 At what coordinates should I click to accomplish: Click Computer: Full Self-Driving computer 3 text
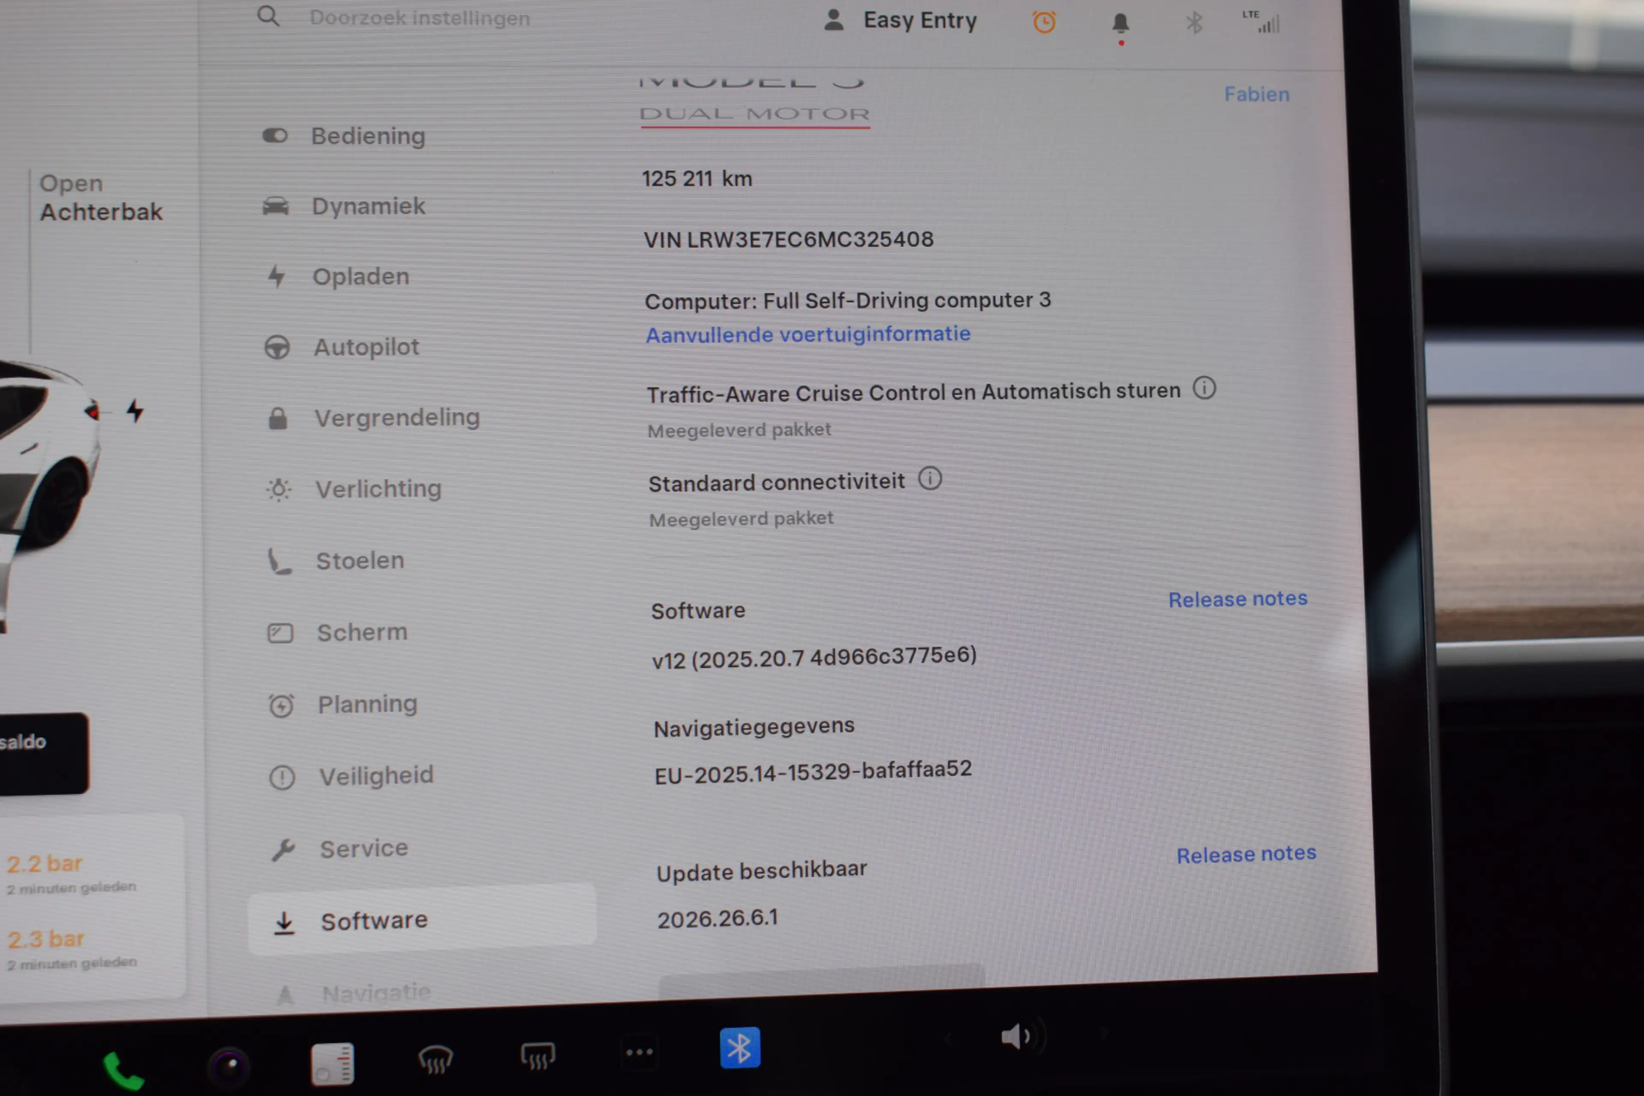(x=848, y=301)
